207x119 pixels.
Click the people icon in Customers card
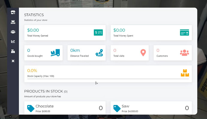click(x=184, y=53)
